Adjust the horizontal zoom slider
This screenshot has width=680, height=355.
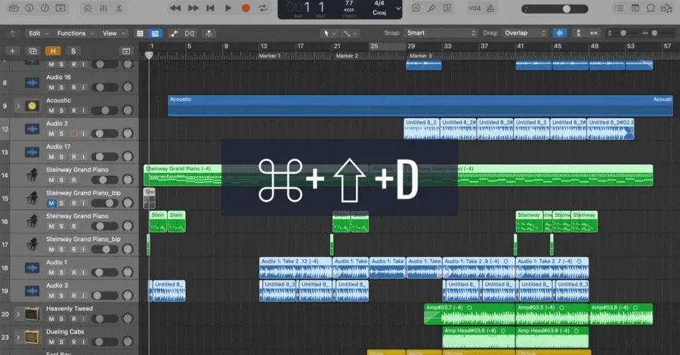coord(655,33)
